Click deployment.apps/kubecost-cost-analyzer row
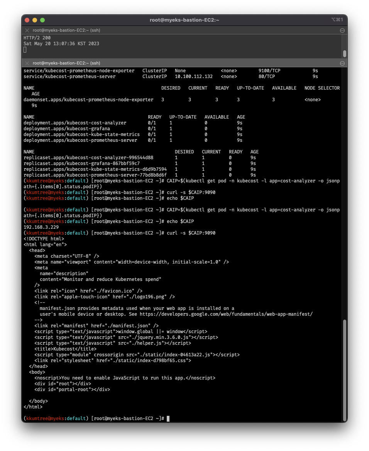This screenshot has width=369, height=451. point(133,123)
